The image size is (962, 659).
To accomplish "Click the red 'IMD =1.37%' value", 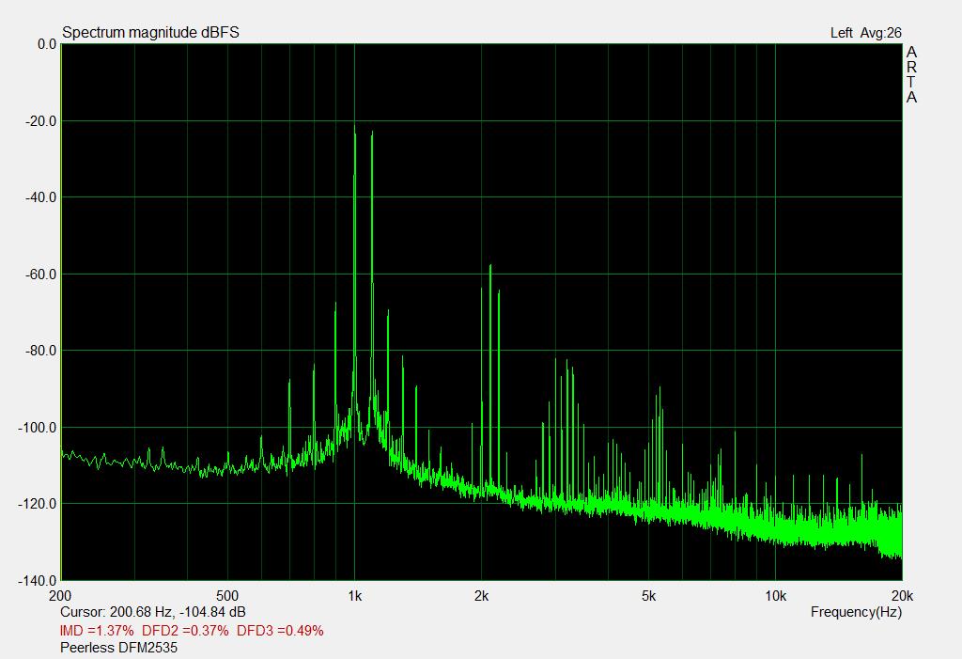I will coord(97,630).
